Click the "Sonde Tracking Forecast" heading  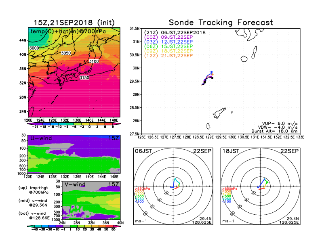[221, 23]
